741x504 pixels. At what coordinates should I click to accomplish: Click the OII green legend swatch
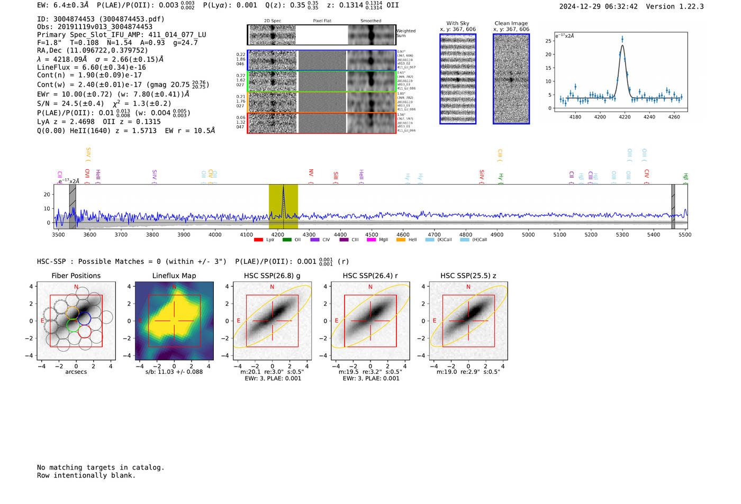(287, 240)
